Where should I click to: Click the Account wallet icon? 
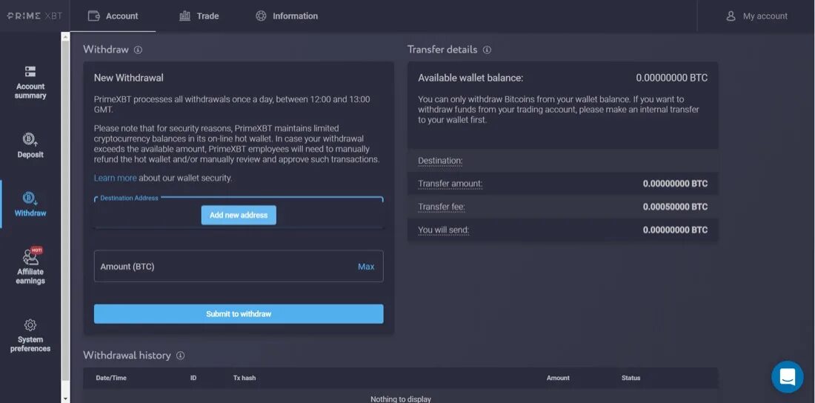tap(93, 16)
